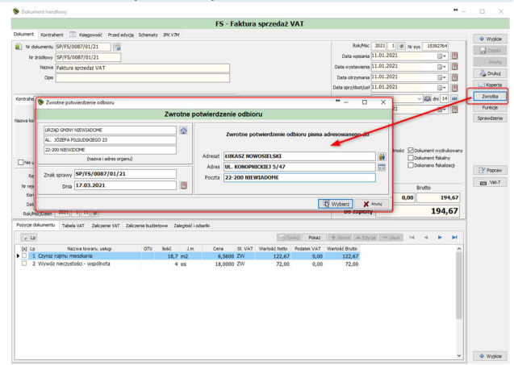This screenshot has width=514, height=365.
Task: Click calendar icon beside Data otrzymania
Action: [454, 77]
